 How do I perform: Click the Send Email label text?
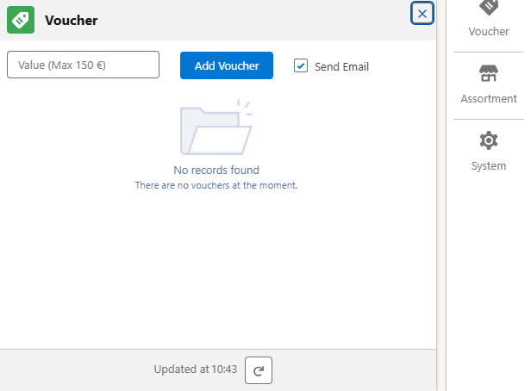[x=341, y=66]
